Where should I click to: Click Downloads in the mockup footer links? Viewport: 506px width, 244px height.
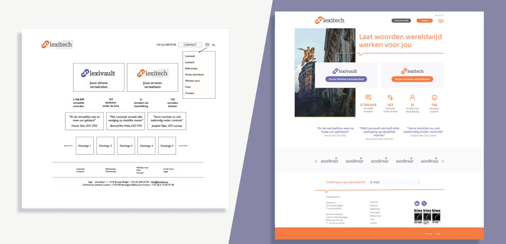(375, 212)
